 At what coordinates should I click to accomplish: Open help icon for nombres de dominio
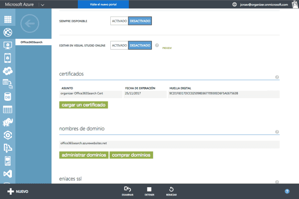[x=277, y=132]
